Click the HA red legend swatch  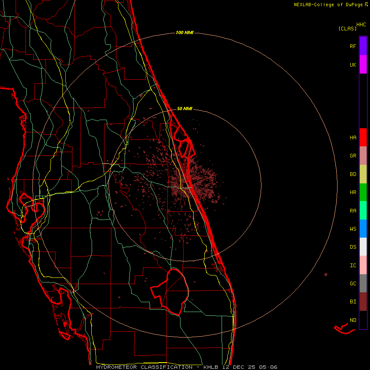point(363,137)
